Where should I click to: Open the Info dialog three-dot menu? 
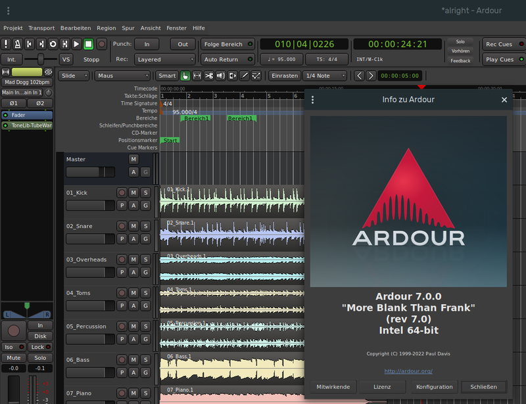click(313, 100)
